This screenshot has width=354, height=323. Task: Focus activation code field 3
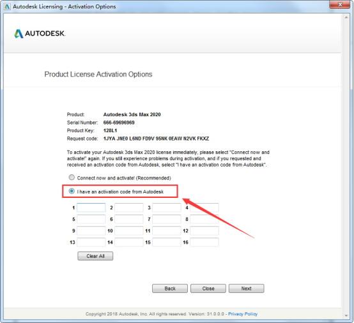click(x=167, y=207)
